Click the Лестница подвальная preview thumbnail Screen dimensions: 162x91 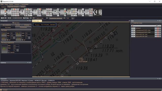click(5, 49)
